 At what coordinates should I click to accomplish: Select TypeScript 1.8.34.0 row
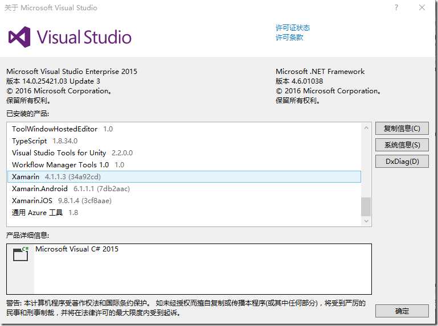coord(184,141)
